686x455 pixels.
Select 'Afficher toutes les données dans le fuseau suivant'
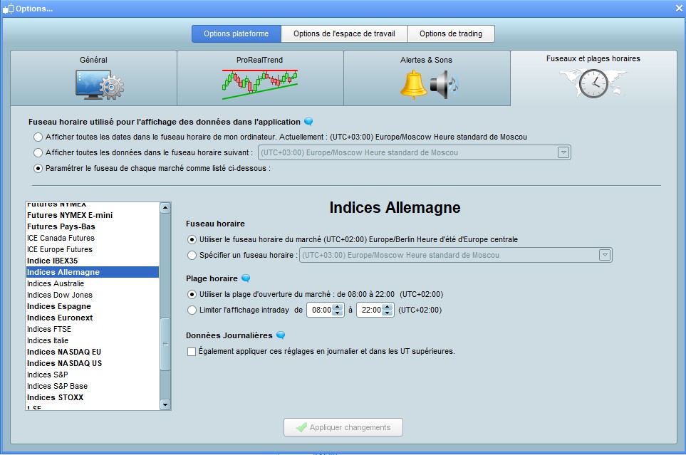click(x=38, y=152)
